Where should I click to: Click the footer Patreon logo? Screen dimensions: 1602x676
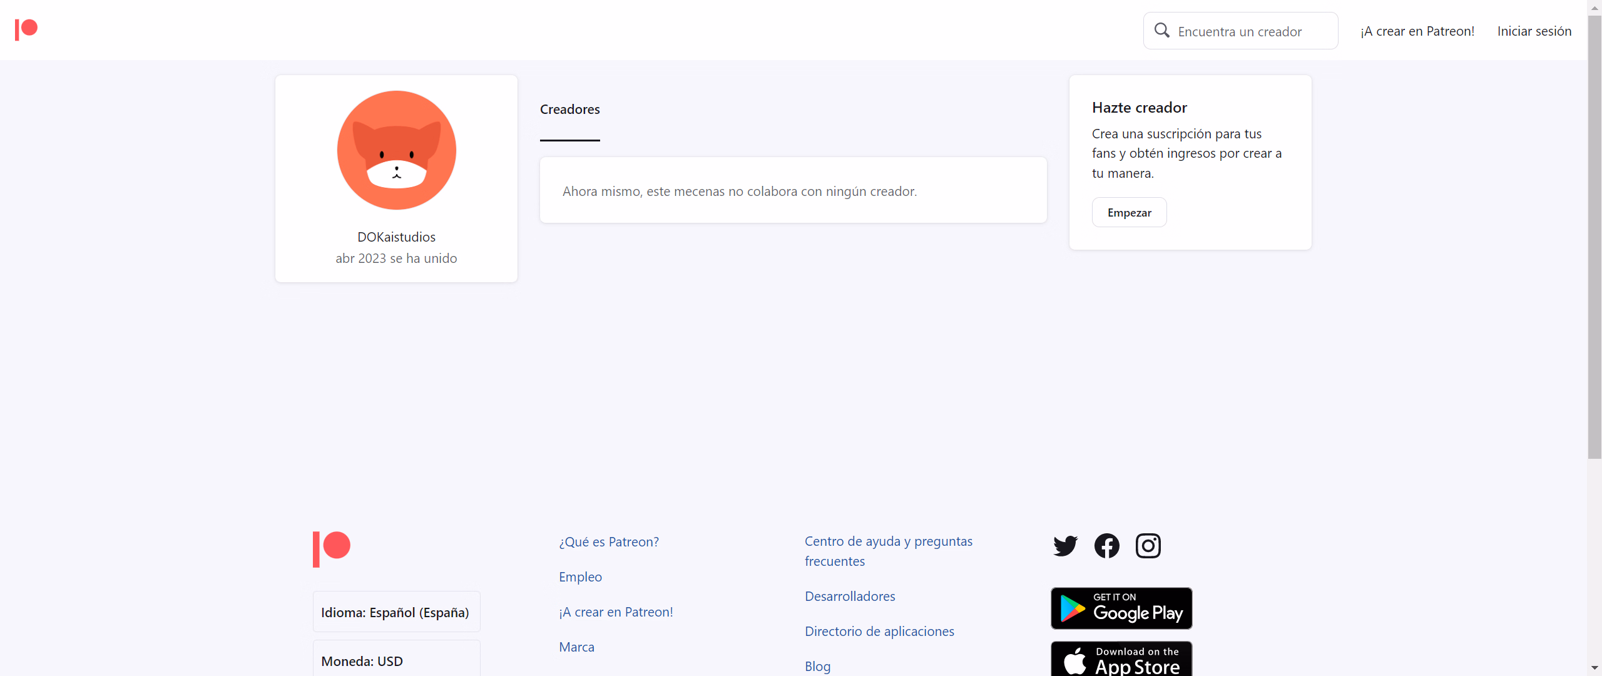coord(332,549)
